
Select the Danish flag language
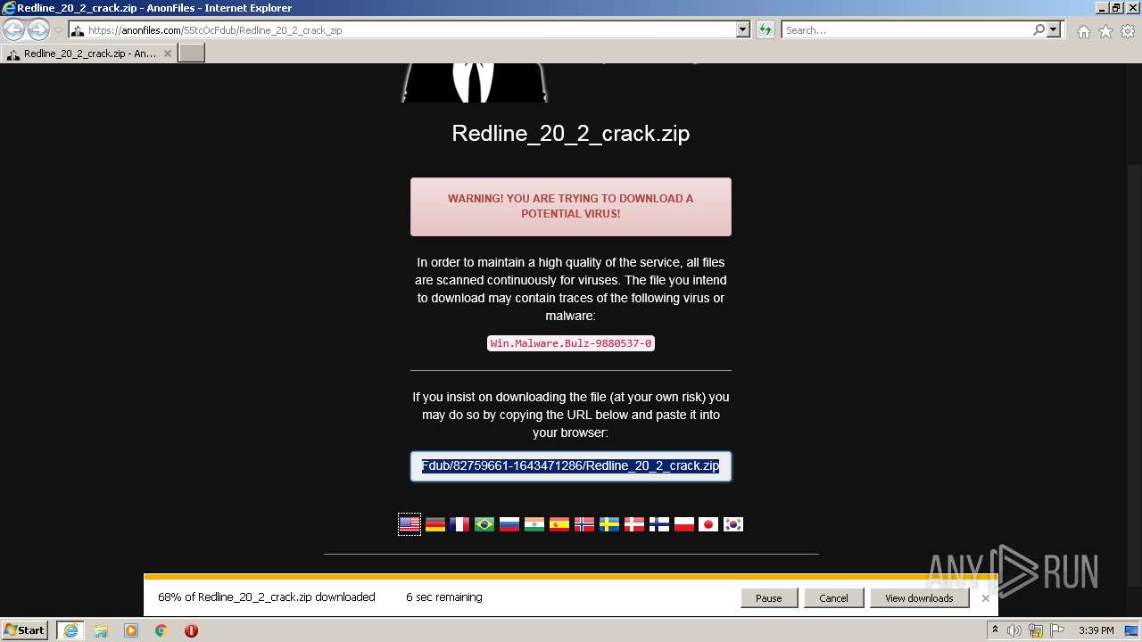[x=634, y=524]
